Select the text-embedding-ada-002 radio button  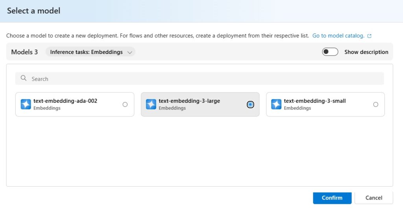click(125, 104)
